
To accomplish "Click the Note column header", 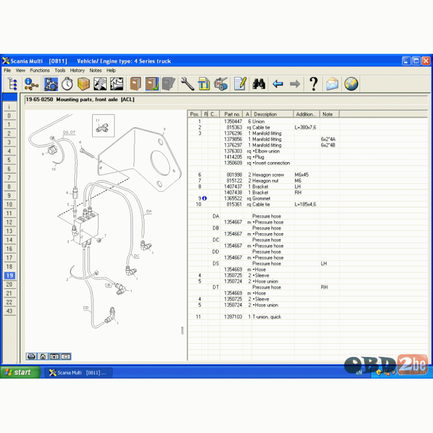I will [329, 114].
